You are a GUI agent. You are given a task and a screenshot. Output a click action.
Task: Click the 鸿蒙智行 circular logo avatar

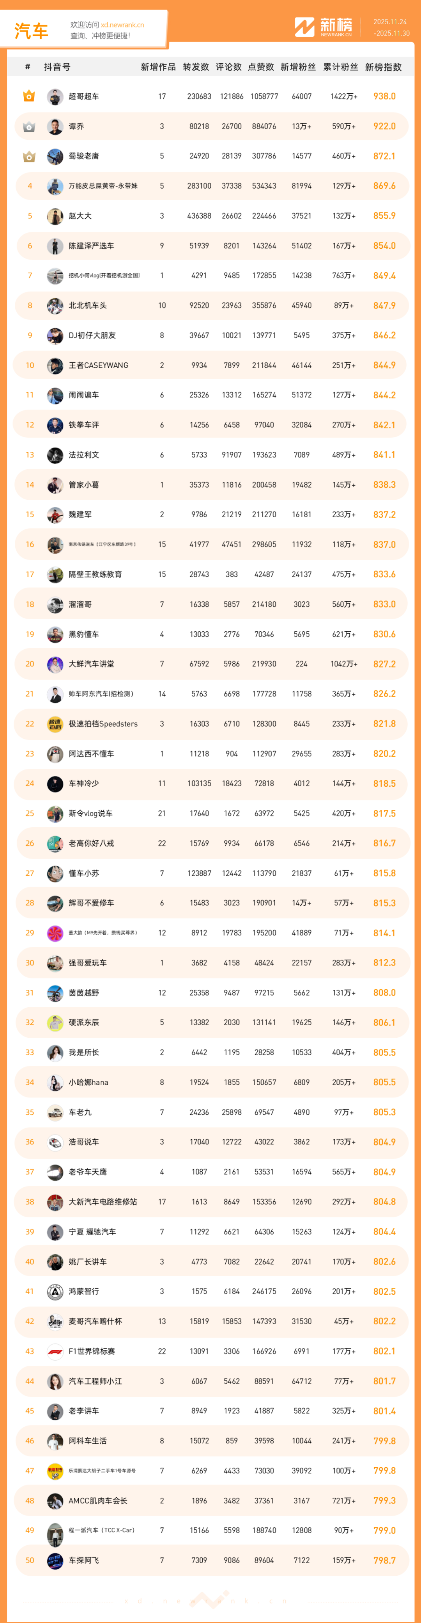pos(55,1291)
